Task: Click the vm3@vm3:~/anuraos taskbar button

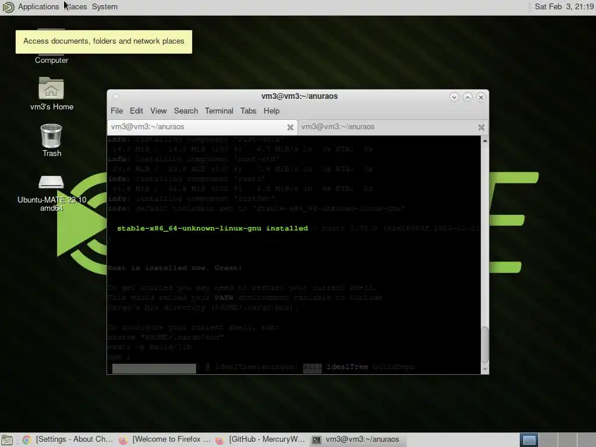Action: 359,439
